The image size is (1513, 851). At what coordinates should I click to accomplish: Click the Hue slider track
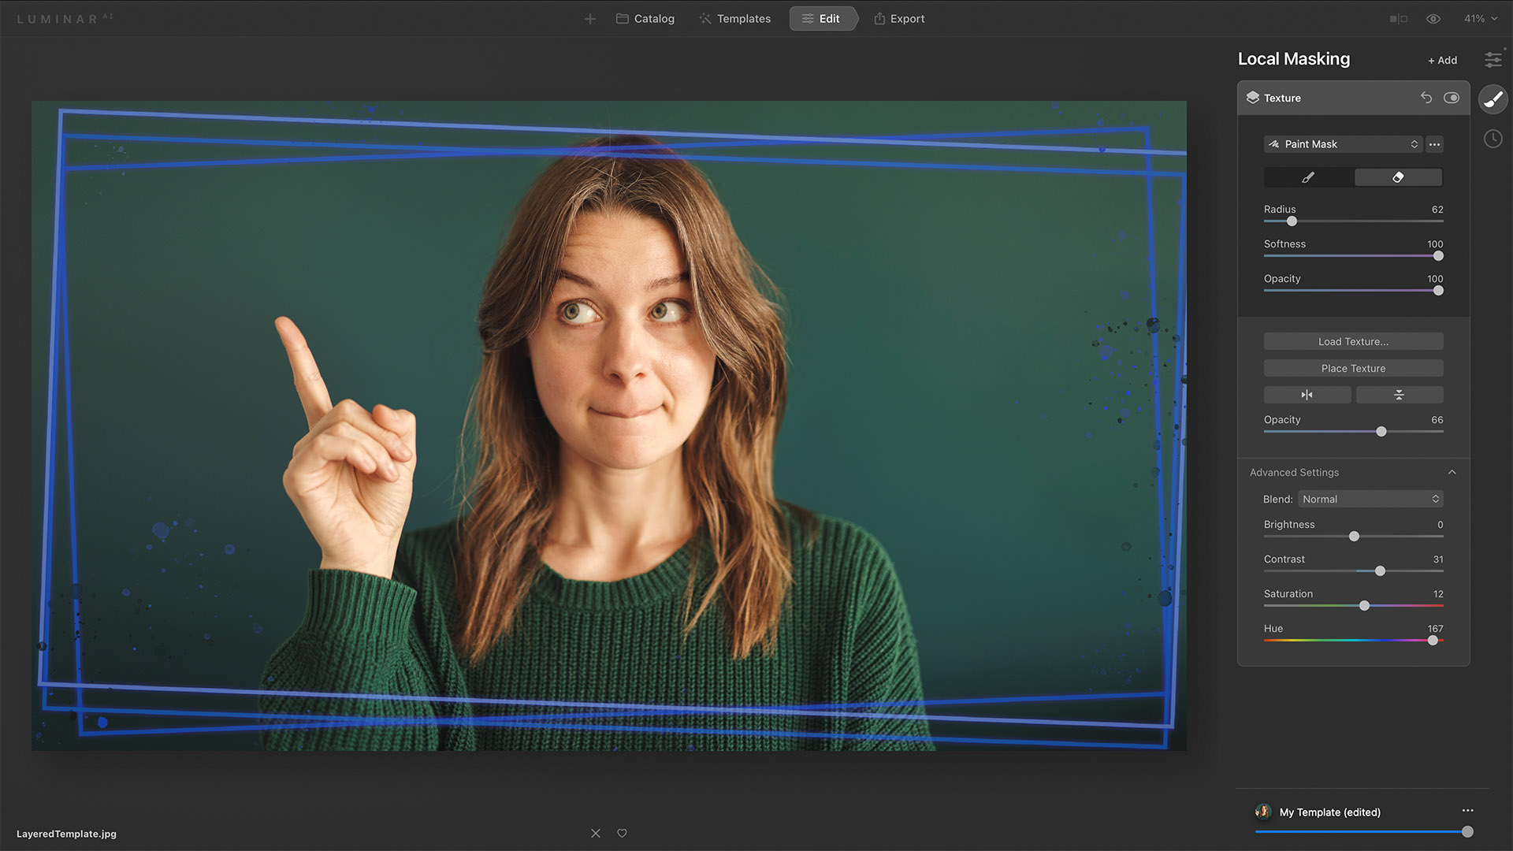tap(1340, 641)
